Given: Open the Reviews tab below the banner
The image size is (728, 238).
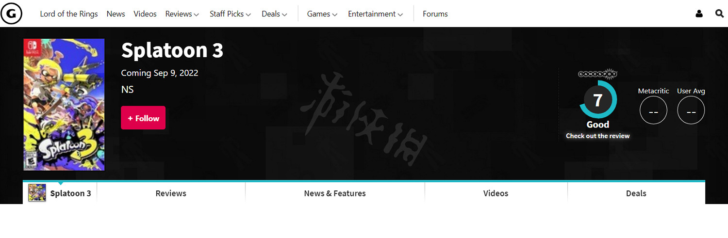Looking at the screenshot, I should pos(171,193).
